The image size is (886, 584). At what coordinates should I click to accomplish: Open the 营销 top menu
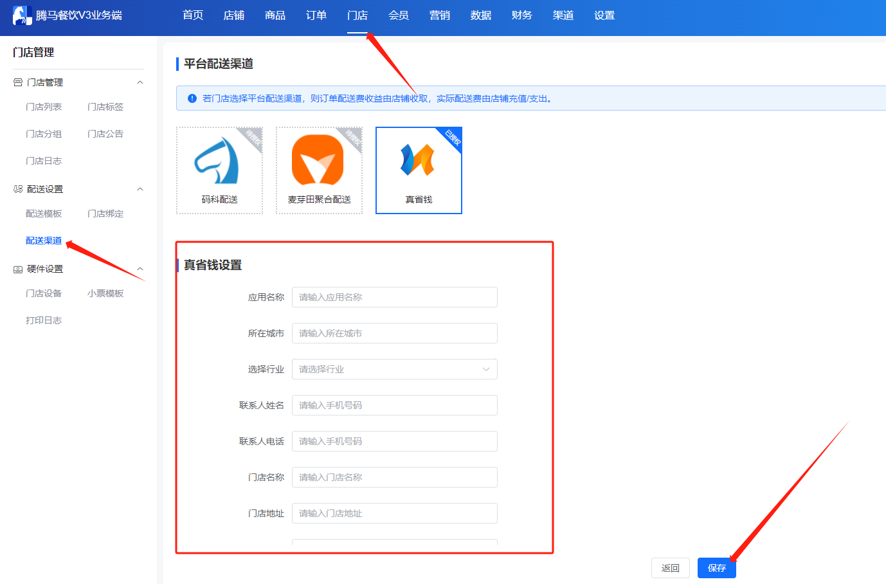point(440,15)
